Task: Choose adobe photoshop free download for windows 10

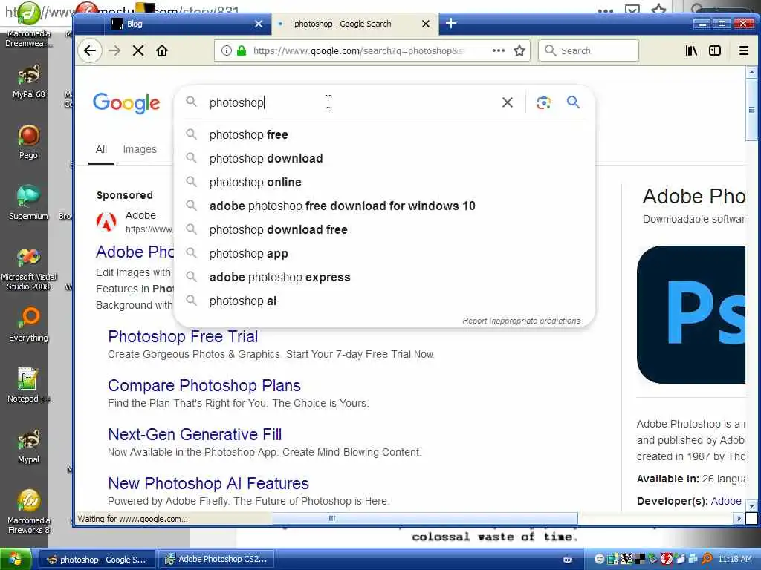Action: [x=383, y=206]
